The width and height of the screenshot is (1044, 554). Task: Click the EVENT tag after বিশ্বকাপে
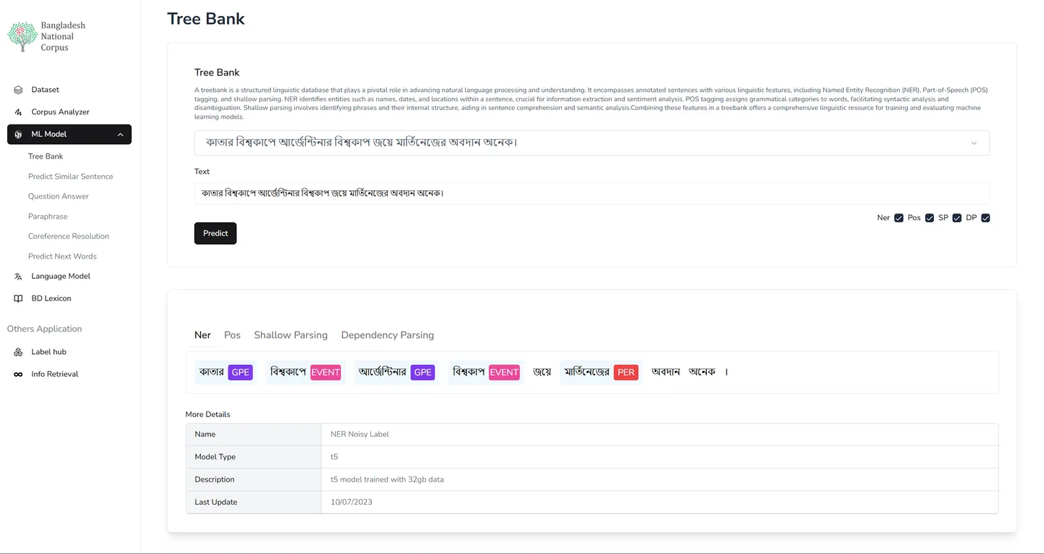click(x=326, y=372)
